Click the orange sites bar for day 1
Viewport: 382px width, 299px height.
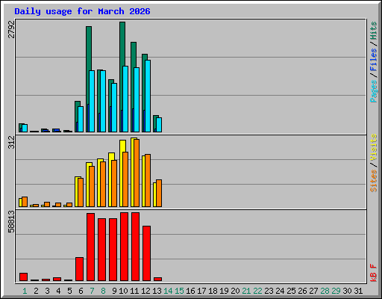pyautogui.click(x=25, y=202)
